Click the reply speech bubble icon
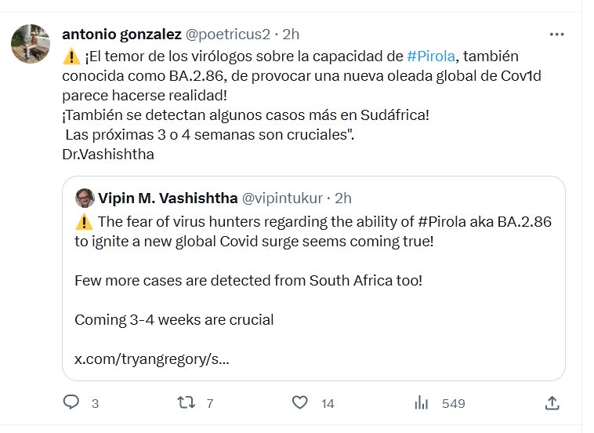Screen dimensions: 594x433 pos(71,402)
